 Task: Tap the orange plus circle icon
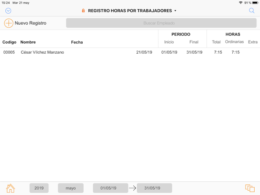pos(9,23)
